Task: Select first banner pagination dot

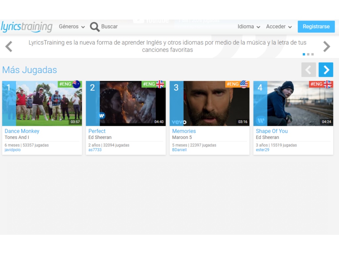Action: click(304, 54)
